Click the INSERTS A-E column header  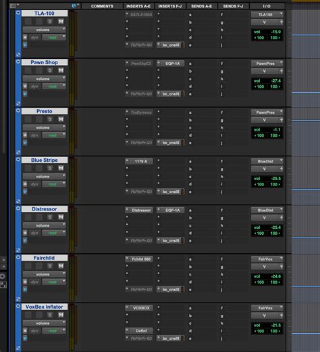138,6
